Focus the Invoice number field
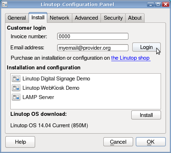 [x=93, y=36]
